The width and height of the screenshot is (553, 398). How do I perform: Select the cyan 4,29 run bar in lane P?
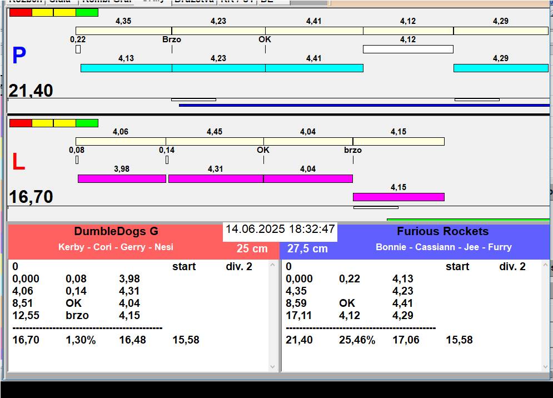(501, 68)
